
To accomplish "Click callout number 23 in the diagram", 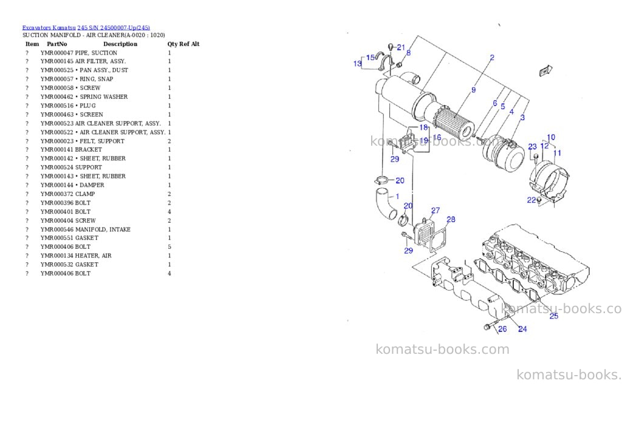I will pyautogui.click(x=532, y=147).
